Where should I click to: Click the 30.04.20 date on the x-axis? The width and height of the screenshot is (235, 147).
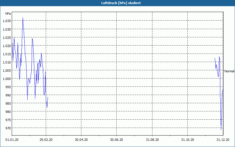click(x=81, y=140)
